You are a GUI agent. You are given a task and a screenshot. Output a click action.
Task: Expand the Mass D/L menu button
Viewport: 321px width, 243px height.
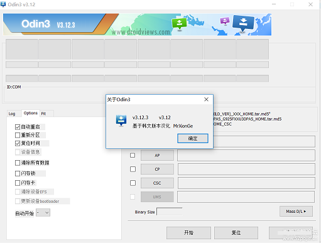(296, 212)
